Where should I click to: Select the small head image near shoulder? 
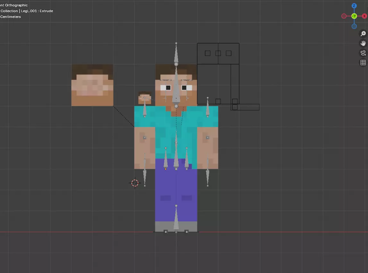pos(145,98)
